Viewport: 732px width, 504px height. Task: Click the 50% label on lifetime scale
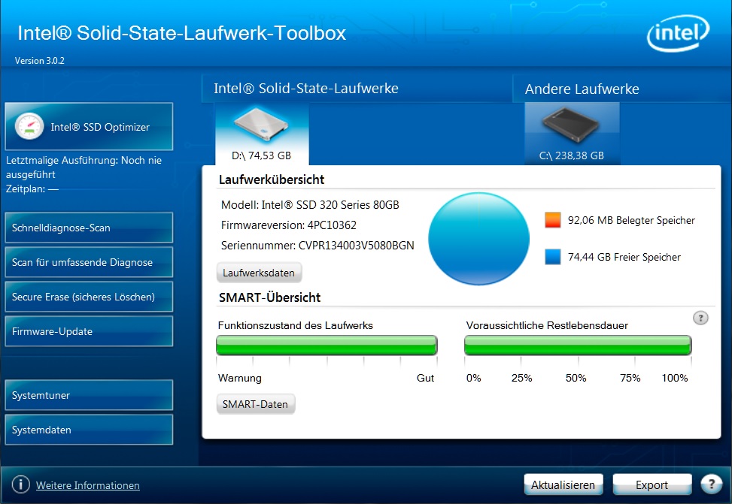[576, 378]
